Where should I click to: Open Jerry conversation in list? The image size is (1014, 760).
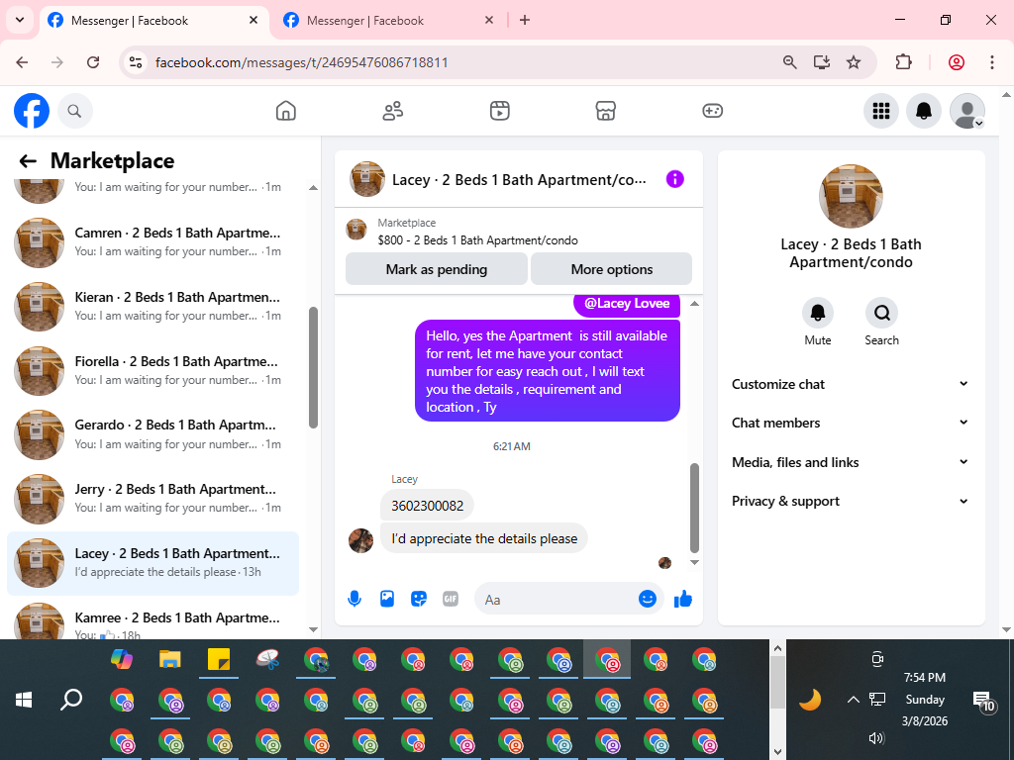click(x=153, y=499)
